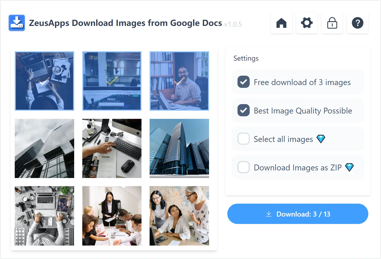The image size is (381, 259).
Task: Select the standing woman meeting thumbnail
Action: pyautogui.click(x=112, y=216)
